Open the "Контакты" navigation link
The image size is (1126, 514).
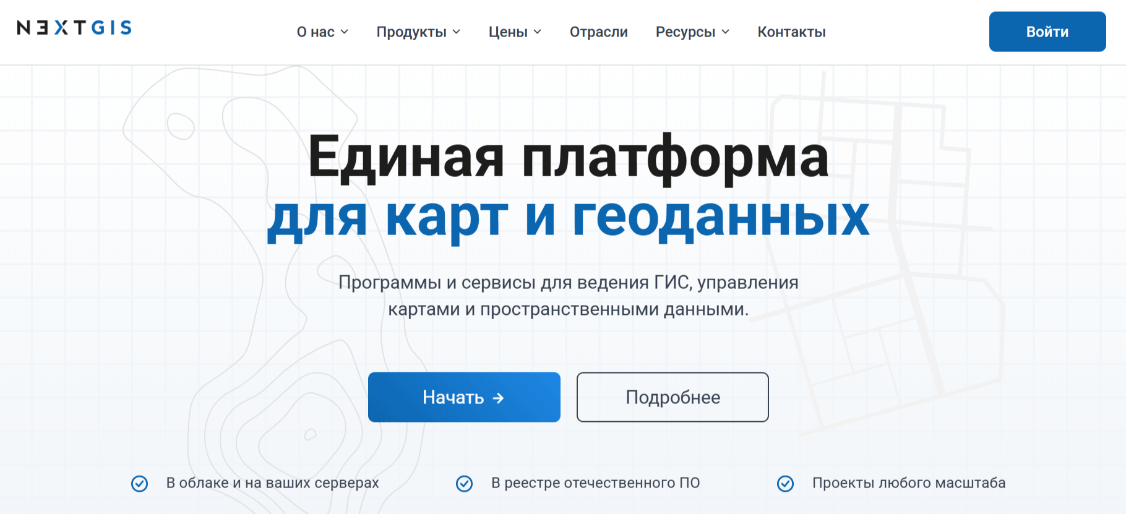point(791,32)
